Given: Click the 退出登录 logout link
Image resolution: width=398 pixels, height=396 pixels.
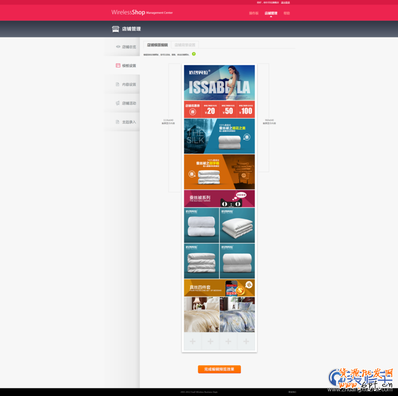Looking at the screenshot, I should (285, 3).
